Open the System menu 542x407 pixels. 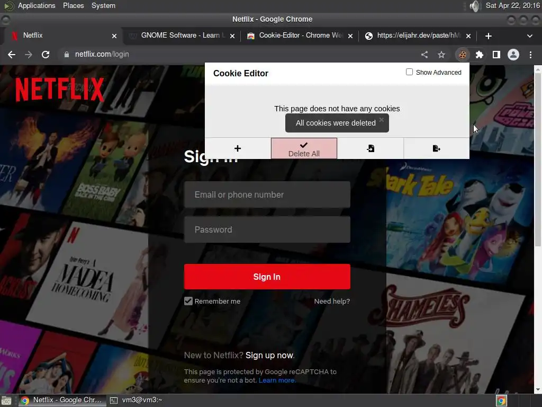(x=103, y=5)
